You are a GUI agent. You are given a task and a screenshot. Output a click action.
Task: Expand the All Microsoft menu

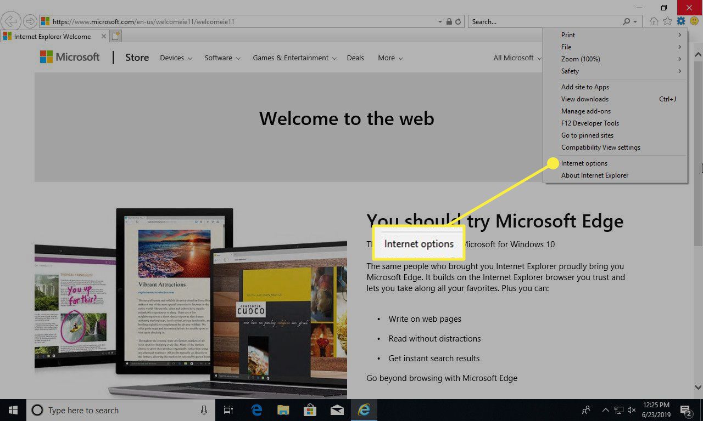coord(517,58)
